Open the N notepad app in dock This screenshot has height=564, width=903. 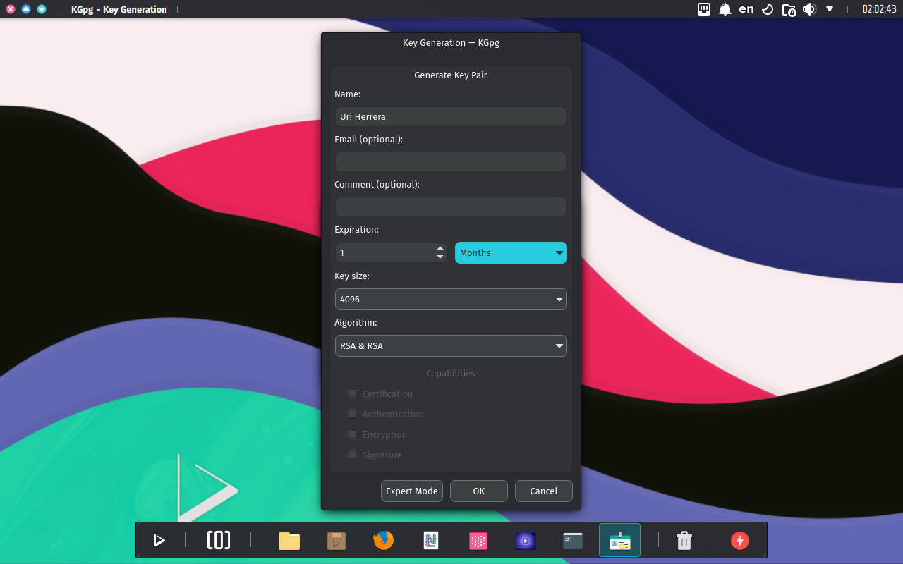(431, 541)
